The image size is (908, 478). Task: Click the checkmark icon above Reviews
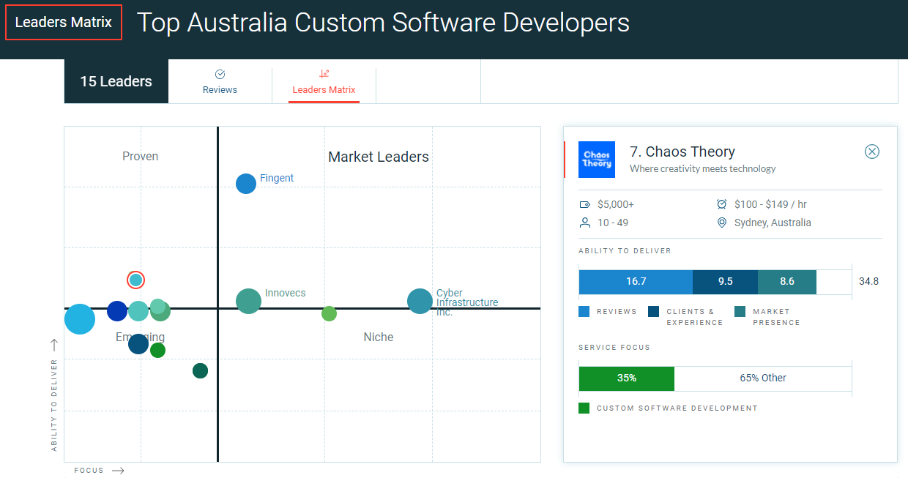pos(220,74)
